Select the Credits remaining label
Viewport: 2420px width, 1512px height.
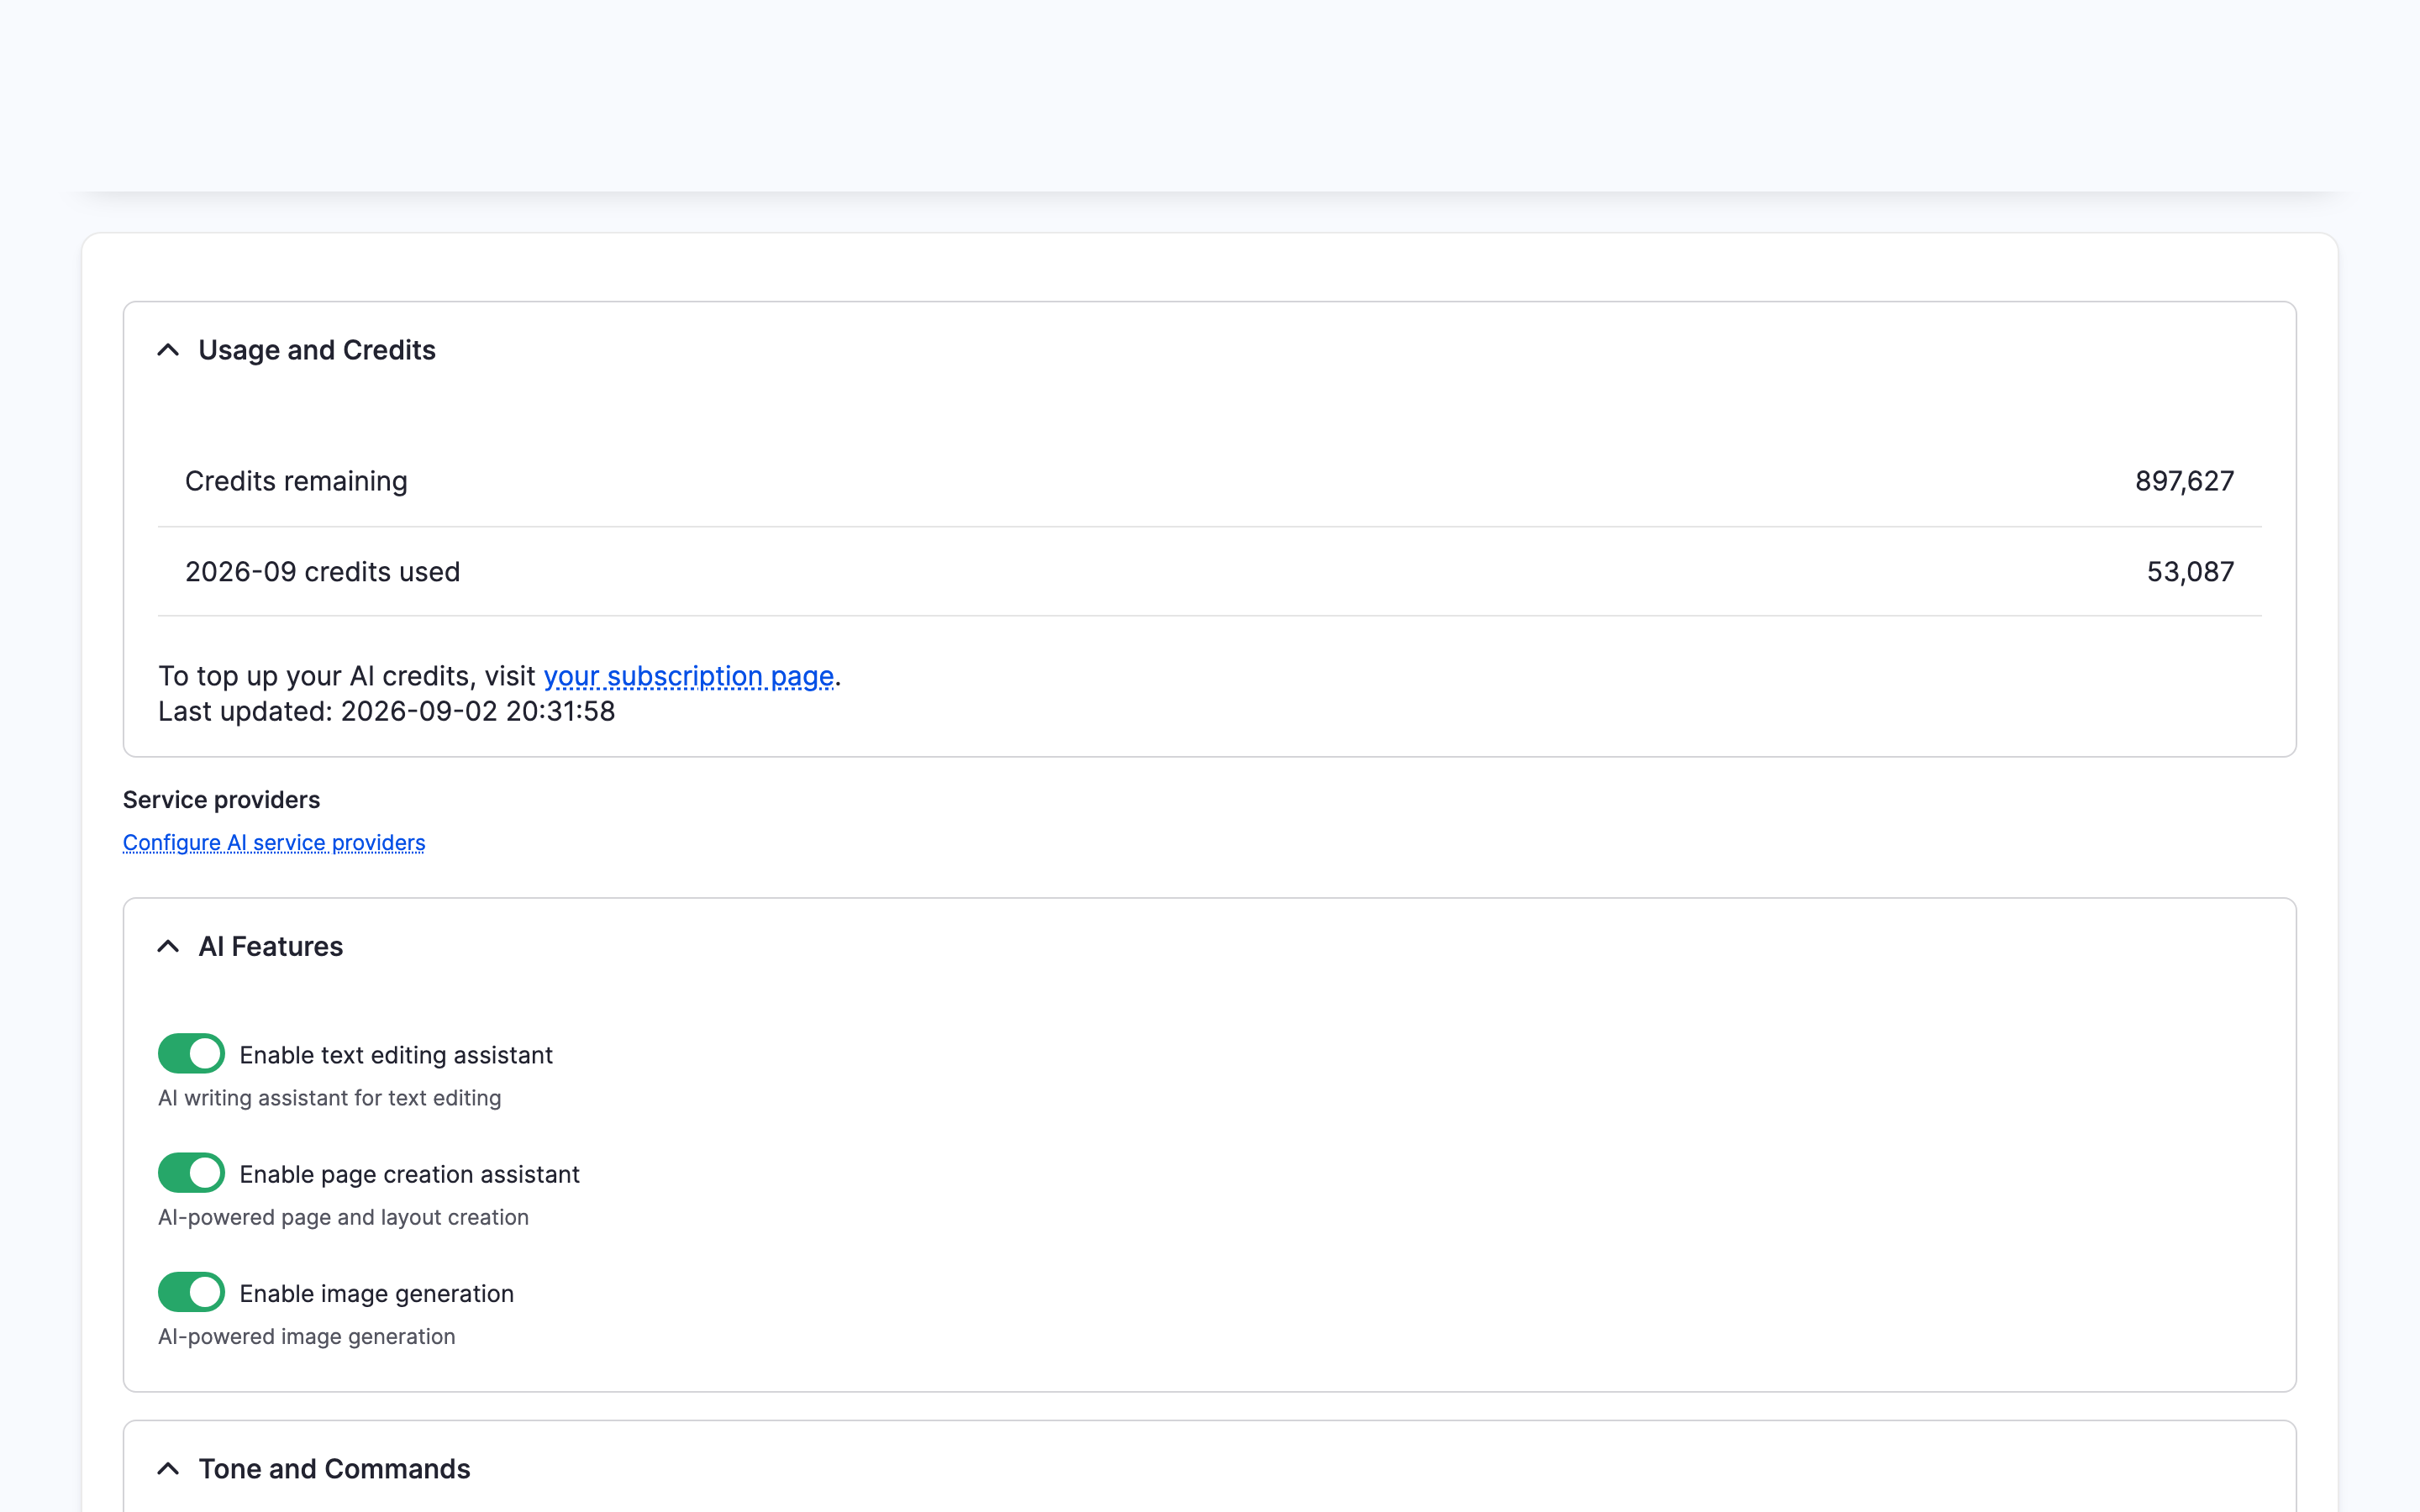point(296,481)
